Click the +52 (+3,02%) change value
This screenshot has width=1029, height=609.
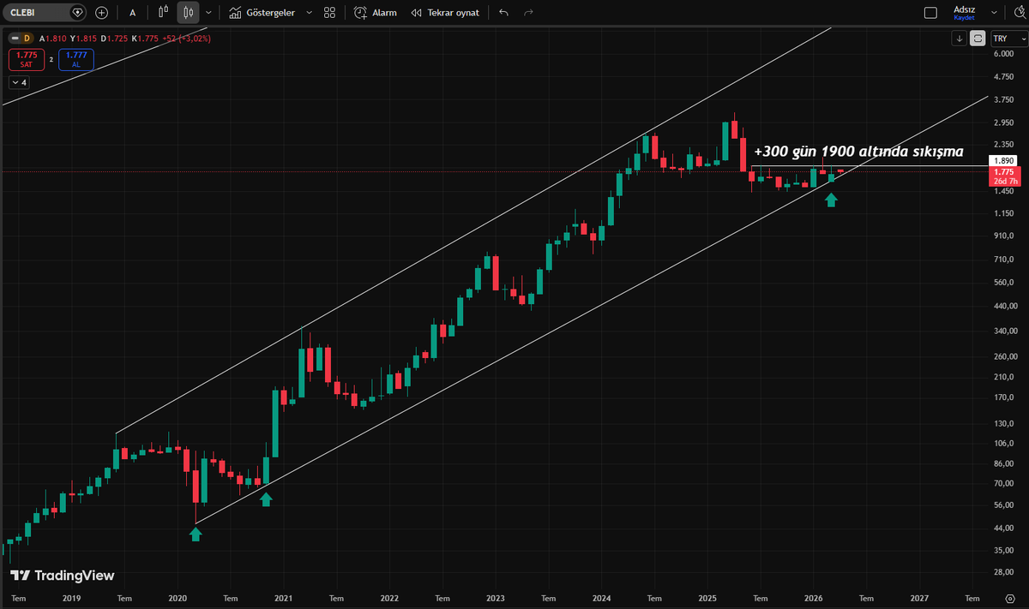pos(188,39)
